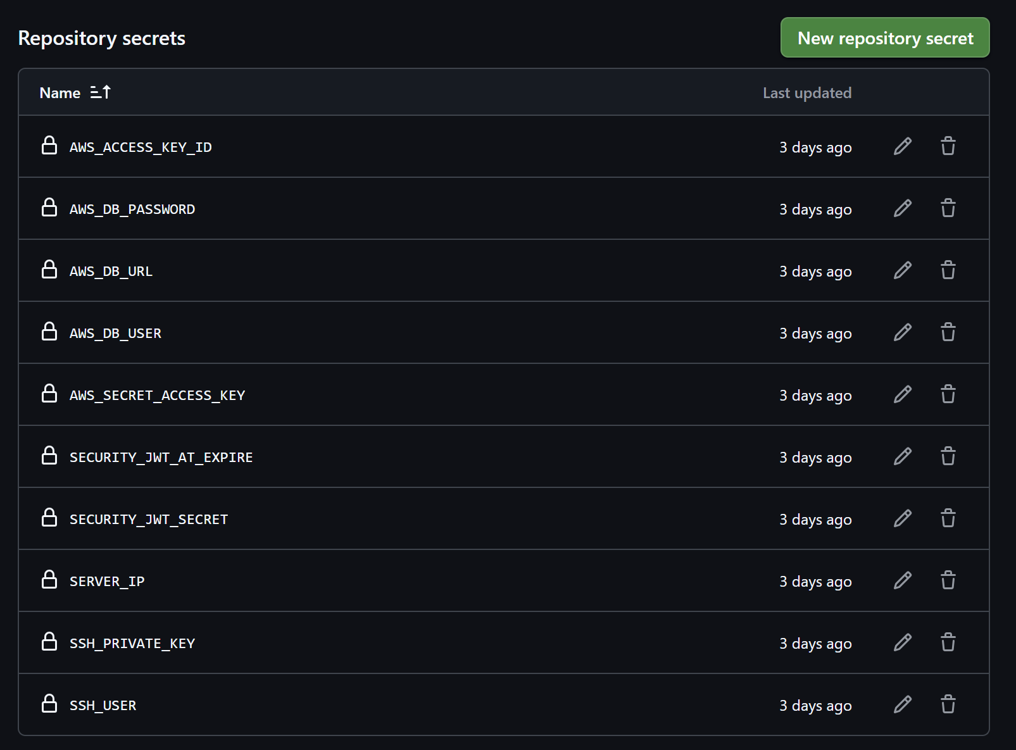Screen dimensions: 1016x750
Task: Click 3 days ago in SSH_PRIVATE_KEY row
Action: coord(815,644)
